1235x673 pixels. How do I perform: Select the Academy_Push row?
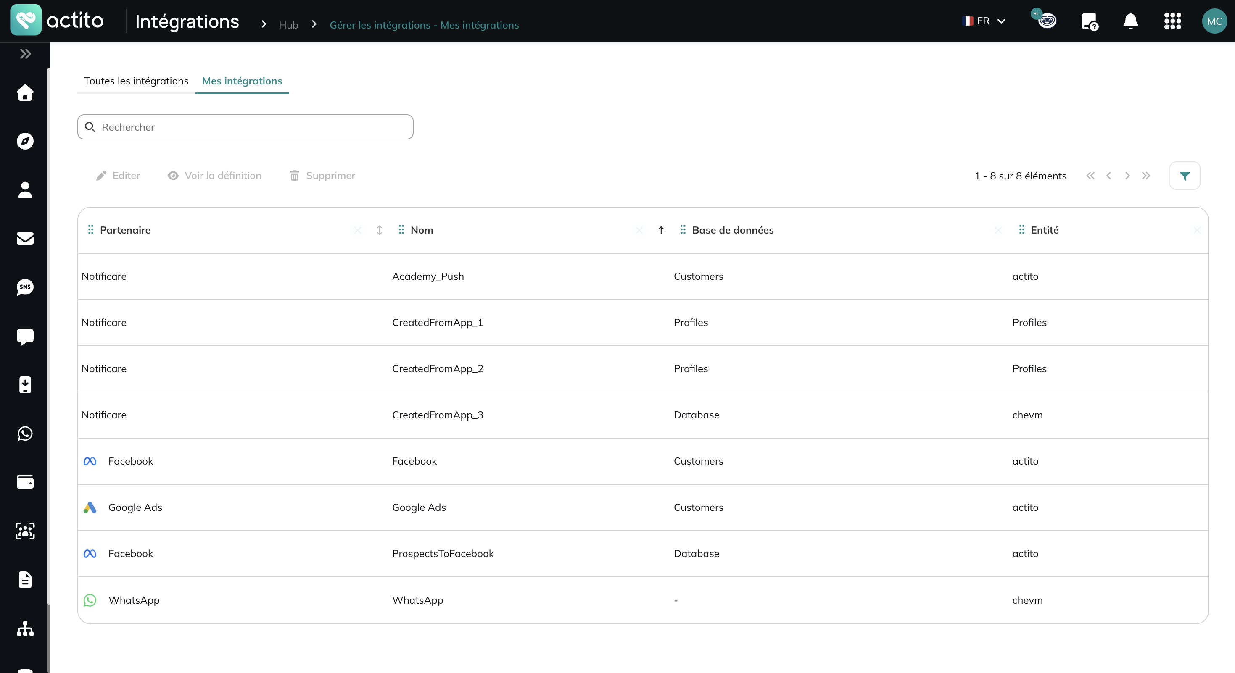click(x=642, y=276)
